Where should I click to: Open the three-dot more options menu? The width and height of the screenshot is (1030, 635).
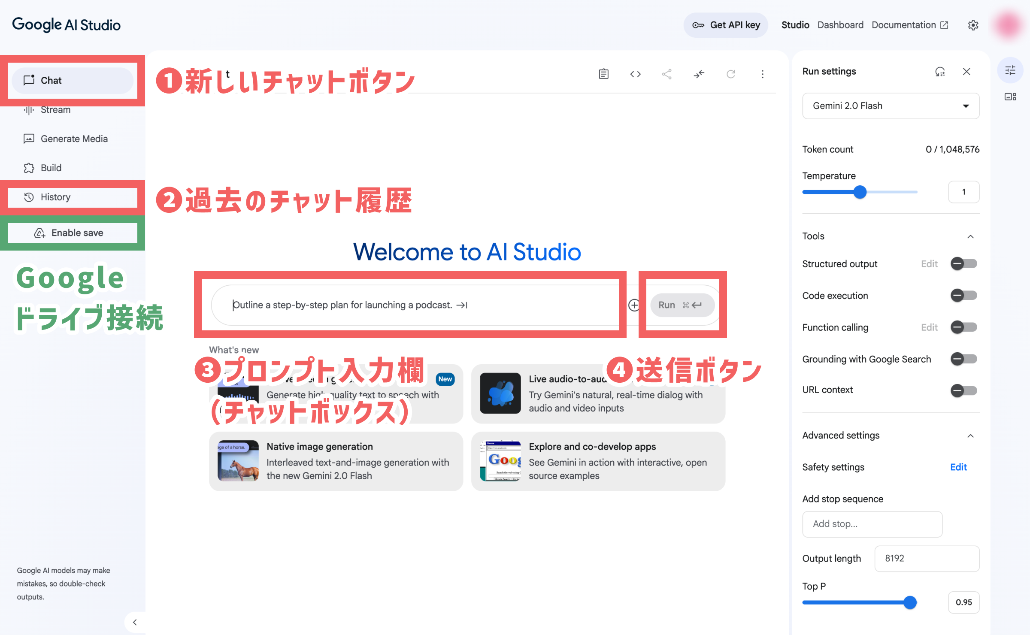pos(763,74)
